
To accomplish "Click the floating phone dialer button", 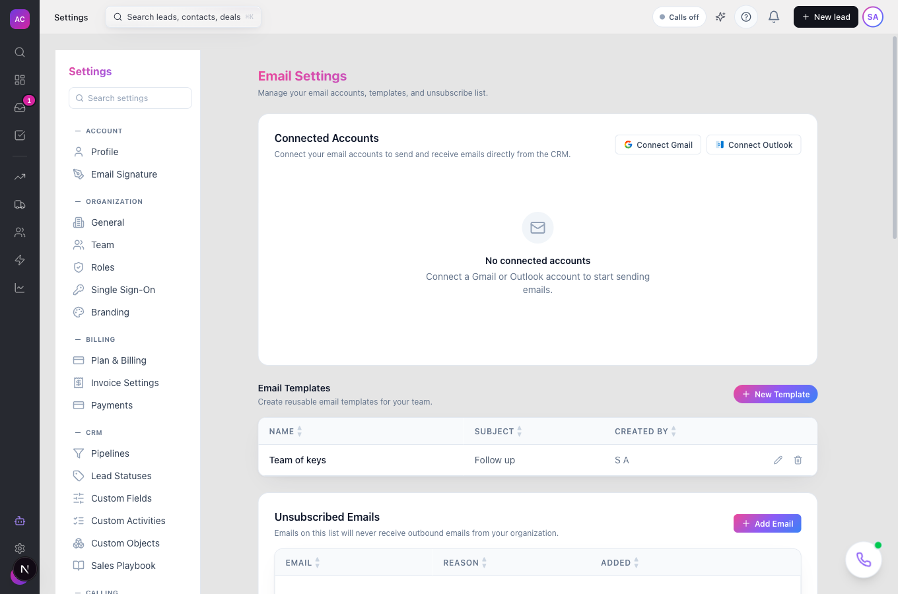I will coord(864,560).
